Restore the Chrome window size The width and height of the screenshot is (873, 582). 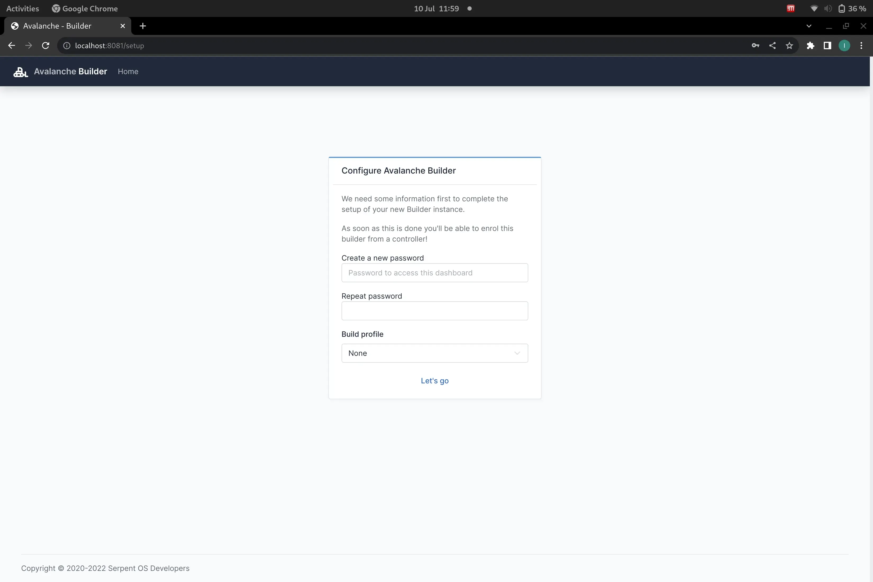tap(846, 26)
